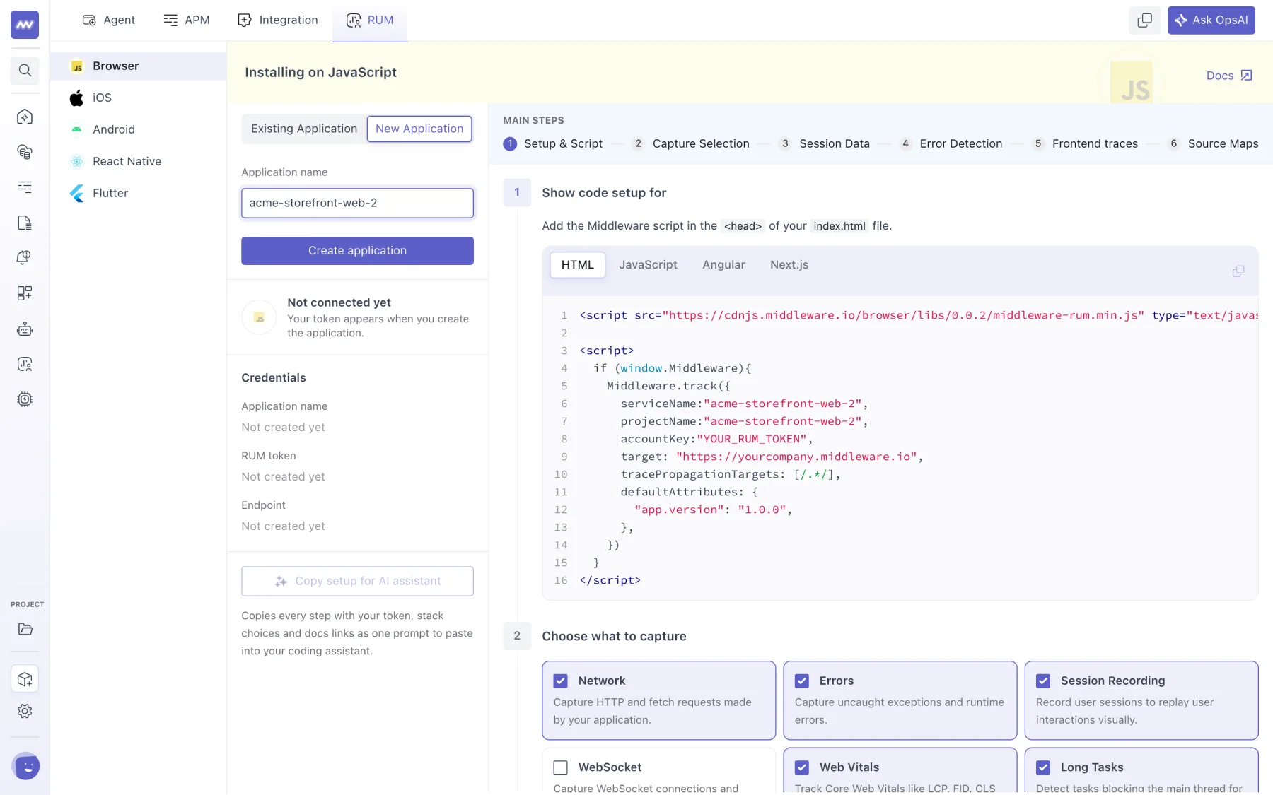Open the Ask OpsAI assistant button
The width and height of the screenshot is (1273, 795).
pos(1211,20)
